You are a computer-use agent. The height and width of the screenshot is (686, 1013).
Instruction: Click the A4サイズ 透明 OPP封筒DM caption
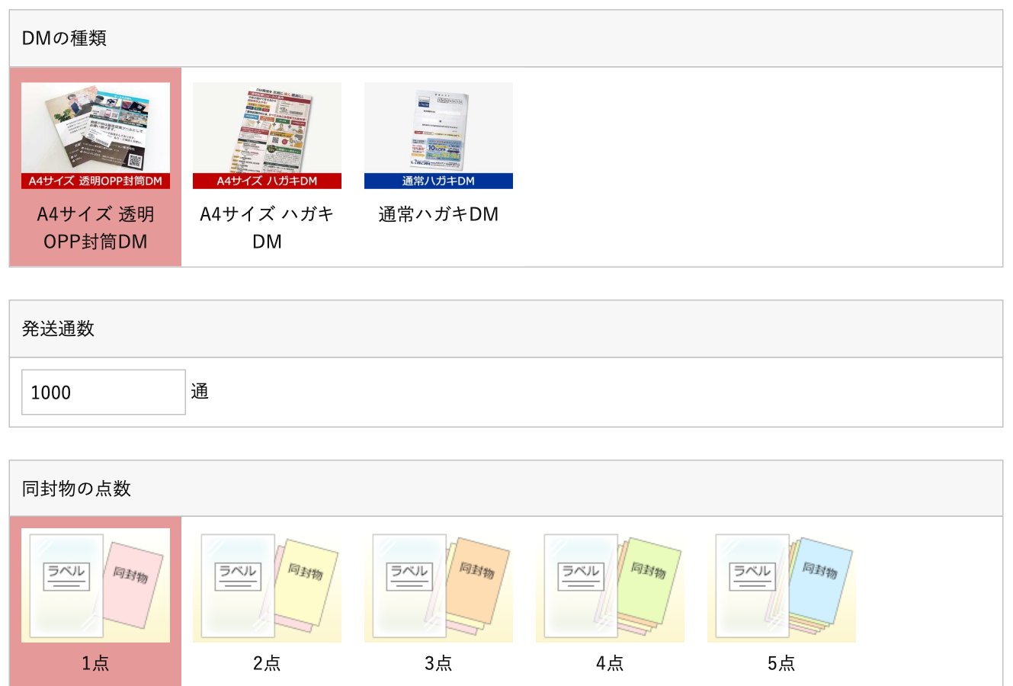[x=95, y=228]
